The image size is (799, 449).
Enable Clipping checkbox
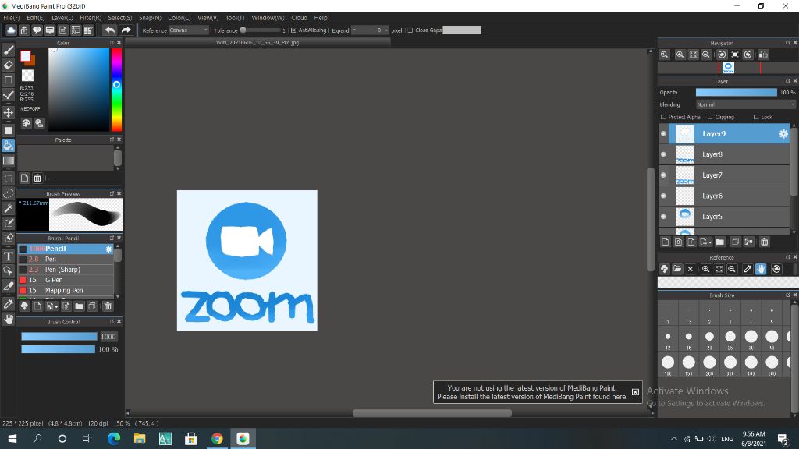coord(710,117)
